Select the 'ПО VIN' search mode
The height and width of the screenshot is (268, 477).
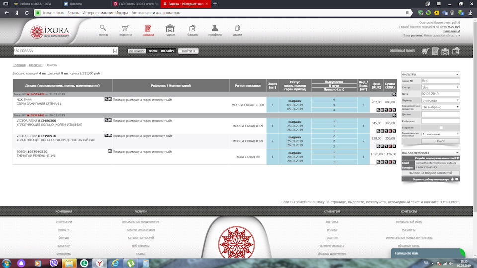pos(153,51)
